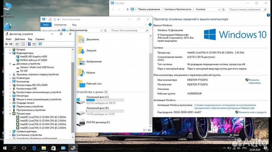The width and height of the screenshot is (272, 152).
Task: Select Generic- Multi-Card USB Device
Action: click(x=35, y=67)
